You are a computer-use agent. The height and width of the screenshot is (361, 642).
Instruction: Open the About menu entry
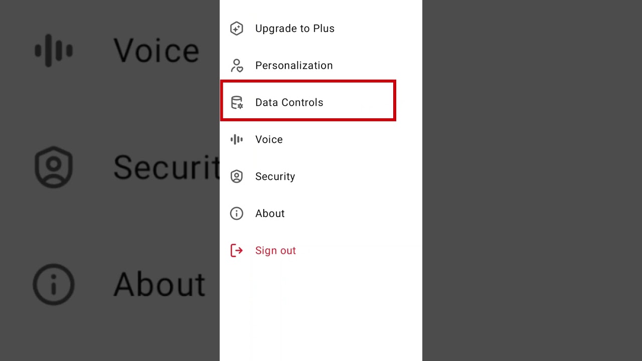coord(270,214)
